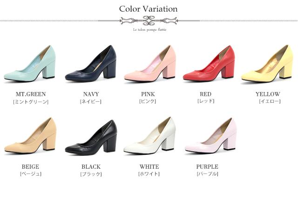
Task: Click the ornamental scroll divider
Action: pyautogui.click(x=149, y=20)
